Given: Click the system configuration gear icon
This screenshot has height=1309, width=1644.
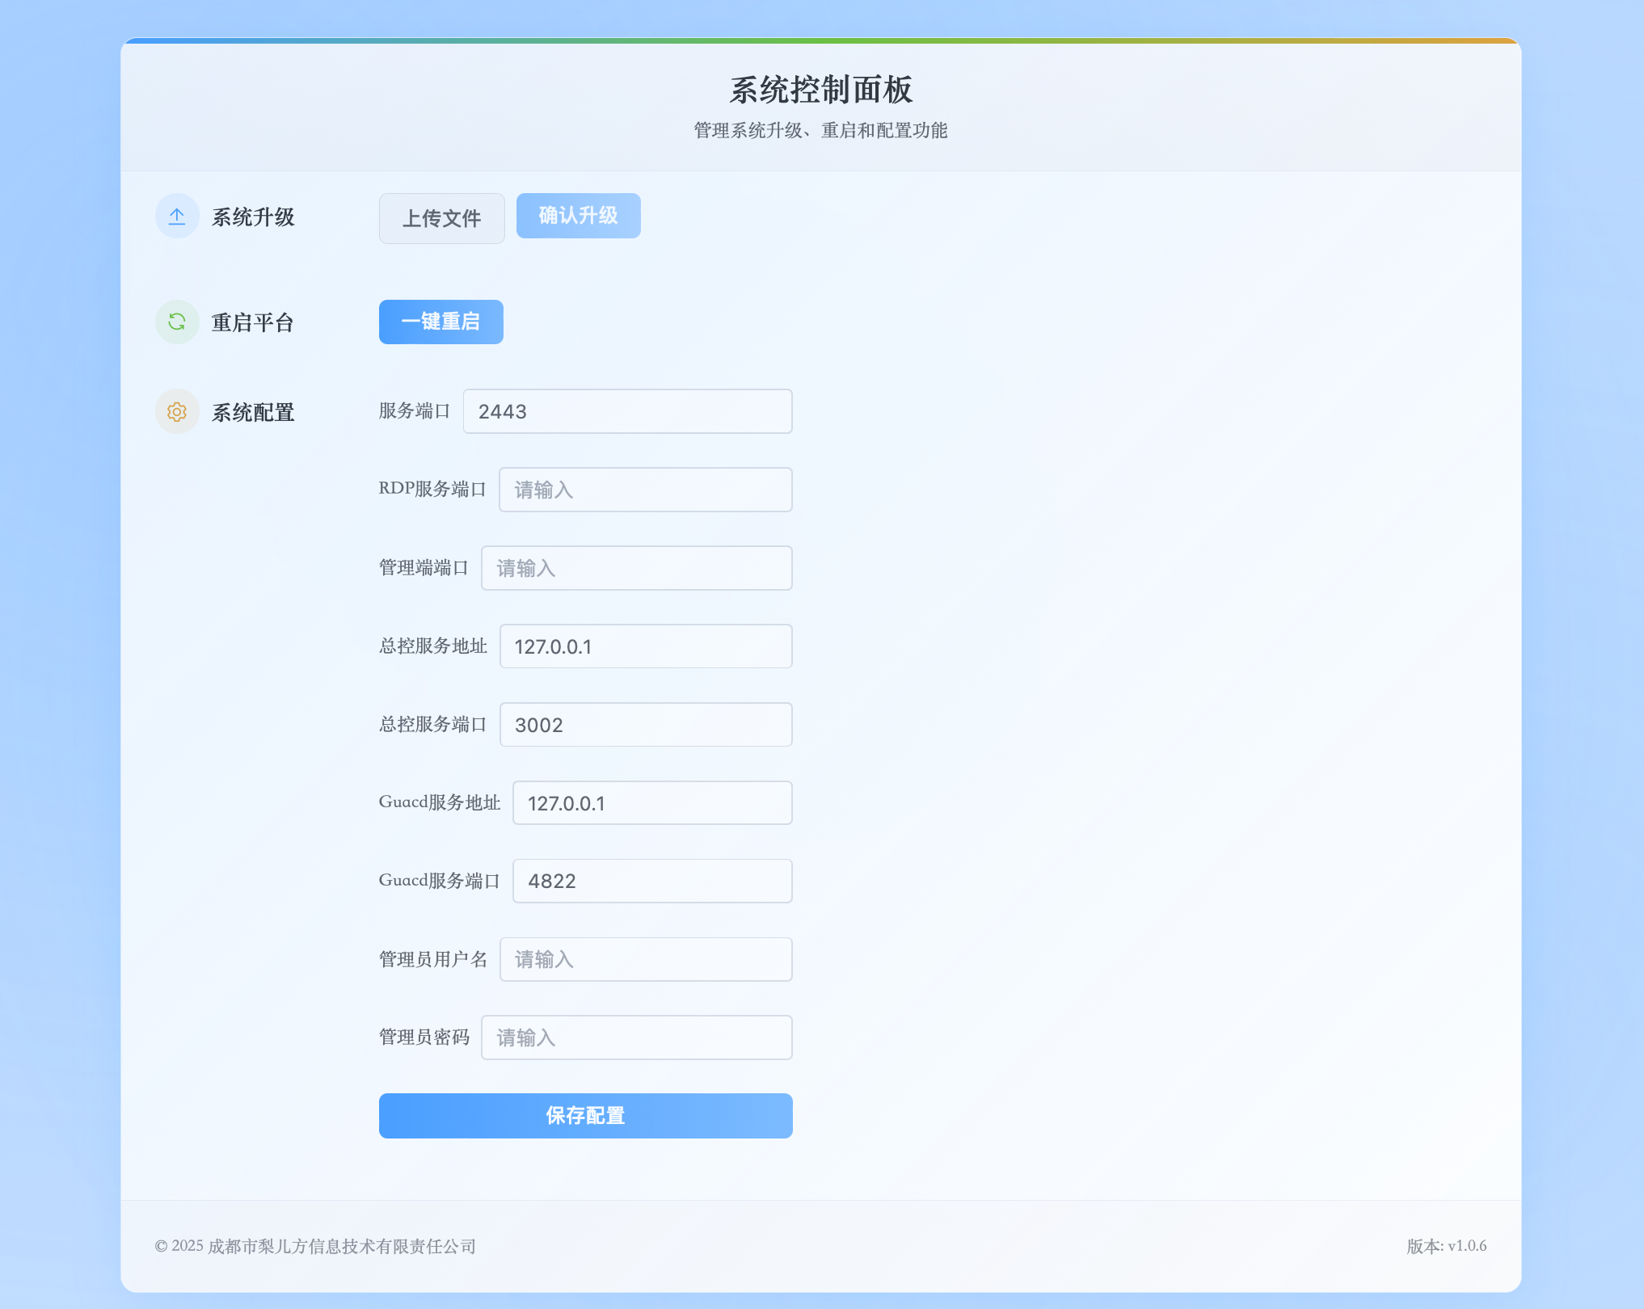Looking at the screenshot, I should pyautogui.click(x=177, y=412).
